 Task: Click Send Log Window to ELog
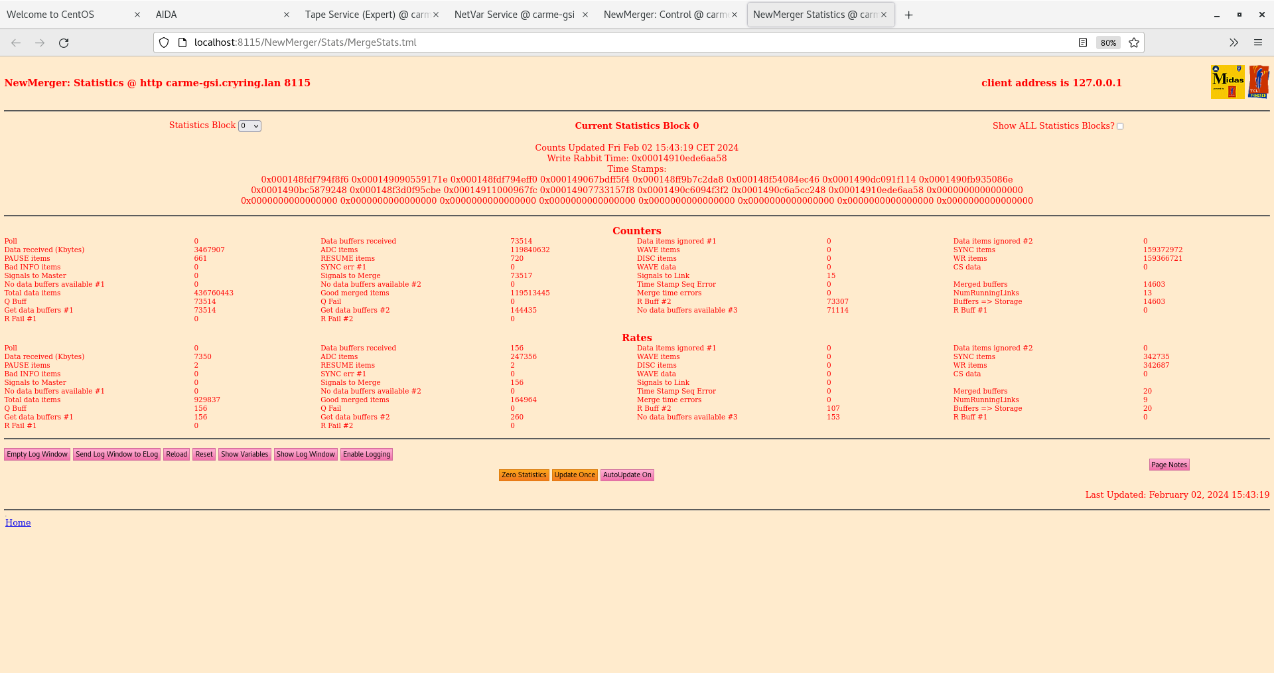coord(117,455)
